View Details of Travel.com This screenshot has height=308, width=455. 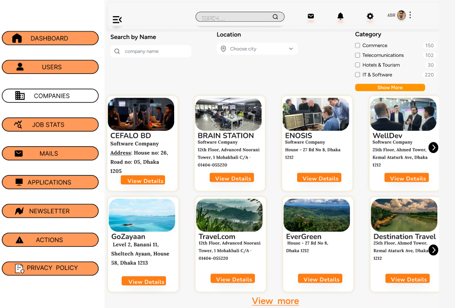click(x=233, y=279)
